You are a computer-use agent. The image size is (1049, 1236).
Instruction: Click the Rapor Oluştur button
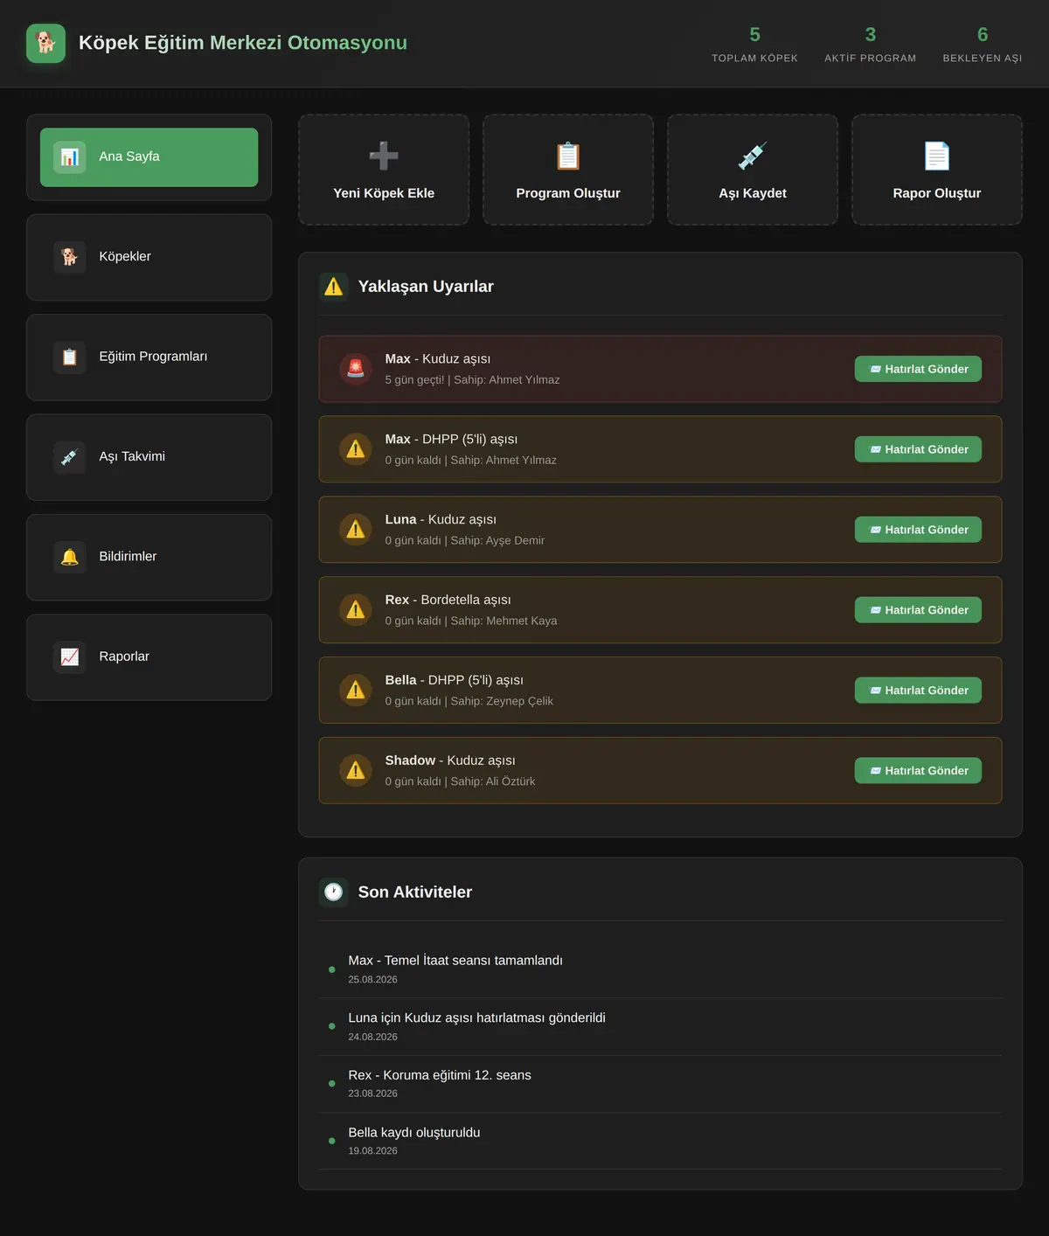coord(937,170)
